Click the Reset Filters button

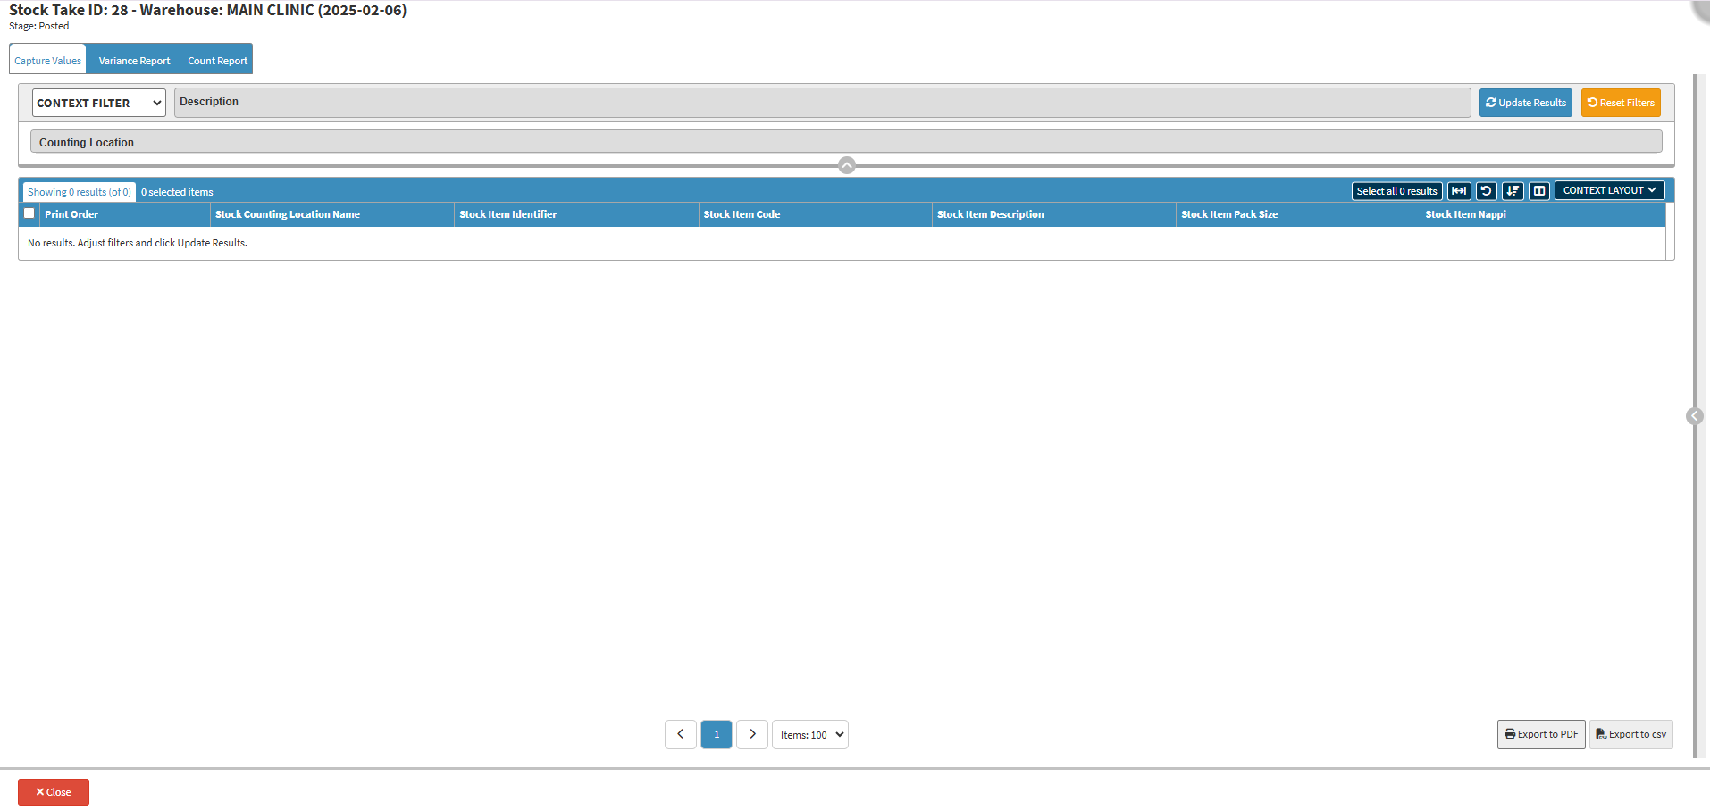pos(1621,103)
